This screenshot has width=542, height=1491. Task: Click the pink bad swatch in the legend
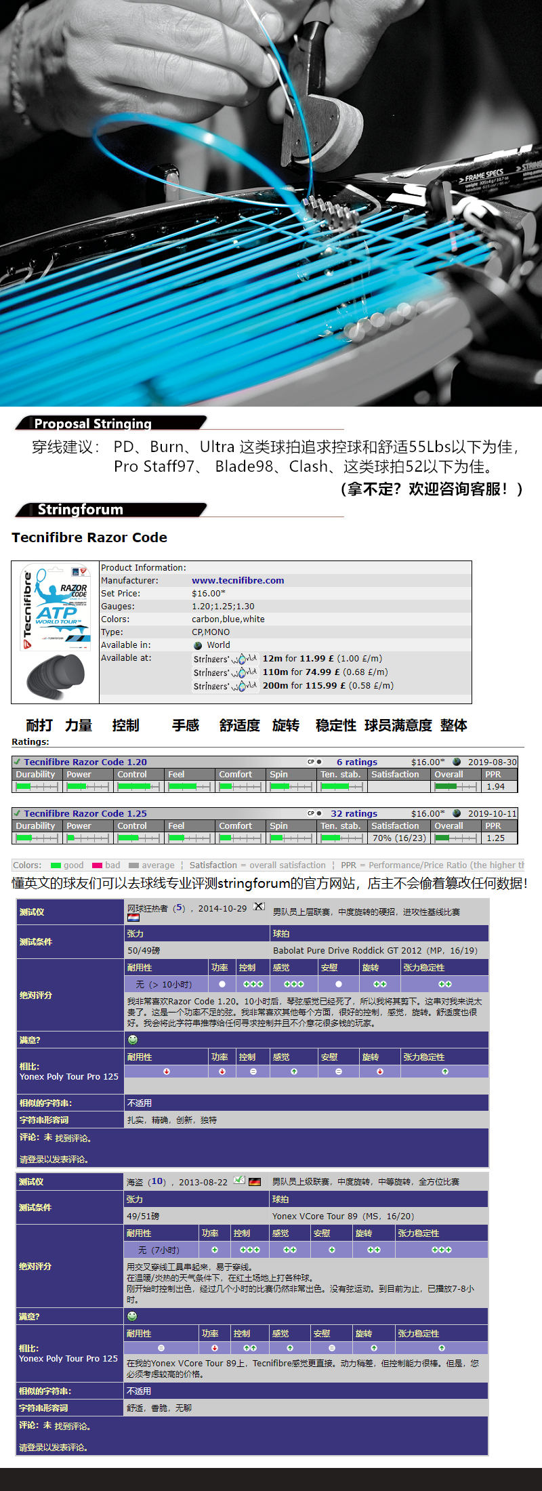point(98,865)
